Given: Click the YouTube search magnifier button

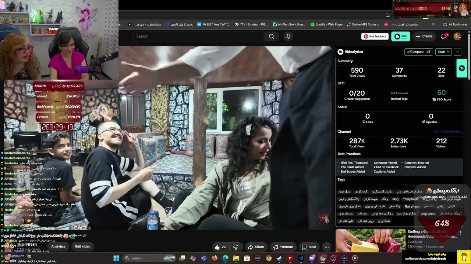Looking at the screenshot, I should 272,36.
